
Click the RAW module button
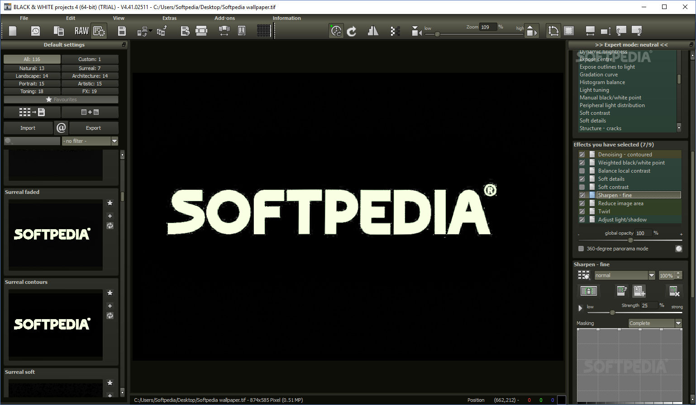click(81, 31)
